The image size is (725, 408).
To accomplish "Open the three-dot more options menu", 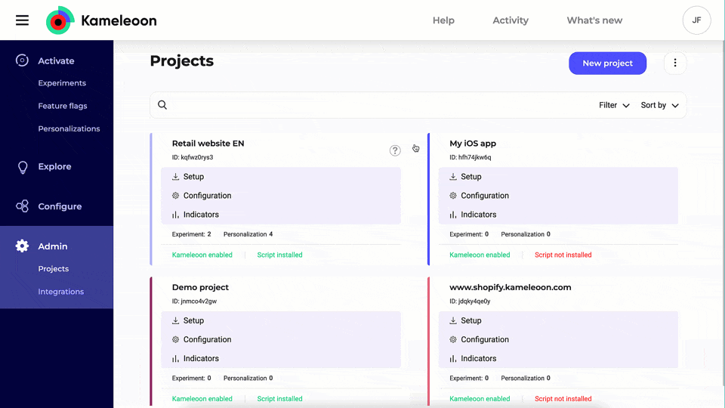I will 675,63.
